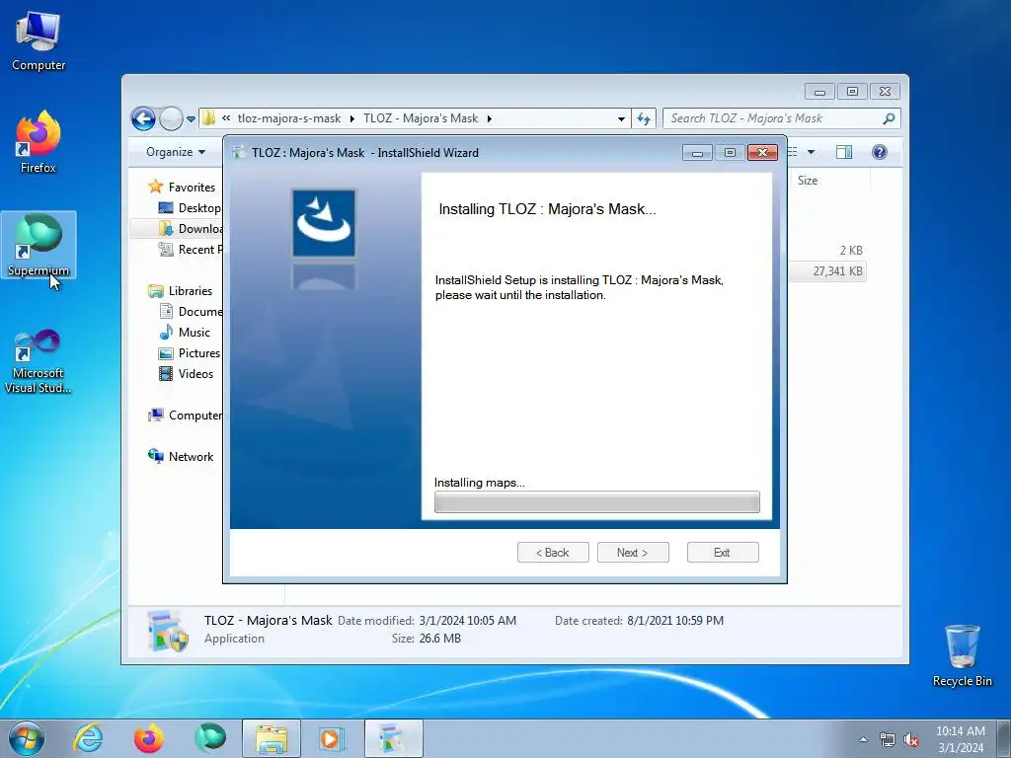Viewport: 1011px width, 758px height.
Task: Click the muted volume tray icon
Action: (x=911, y=739)
